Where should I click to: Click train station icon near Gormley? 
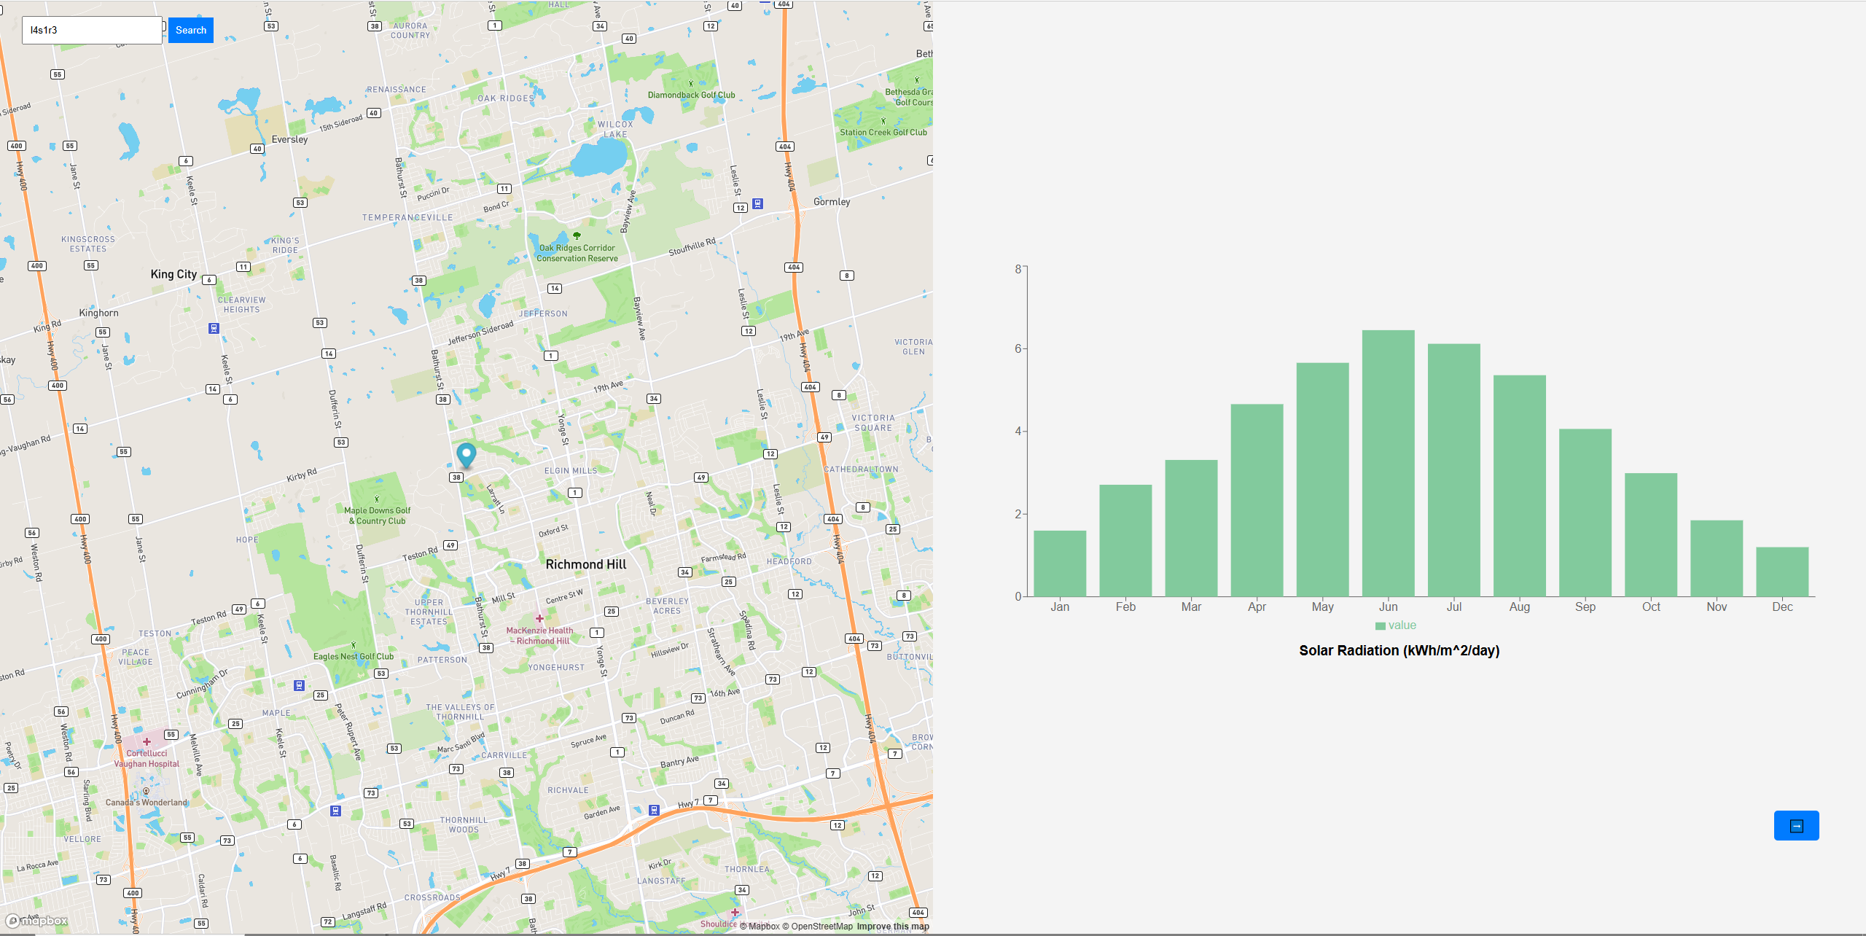tap(758, 203)
